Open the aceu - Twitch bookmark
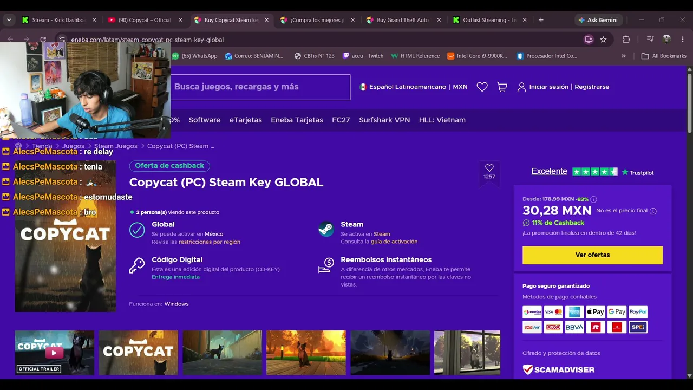The width and height of the screenshot is (693, 390). 362,56
